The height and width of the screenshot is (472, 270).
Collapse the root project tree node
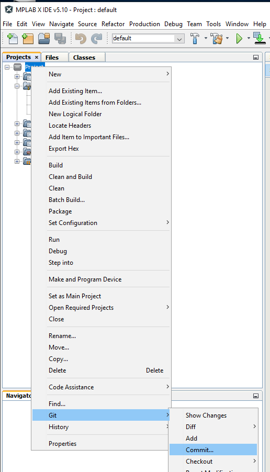[7, 67]
